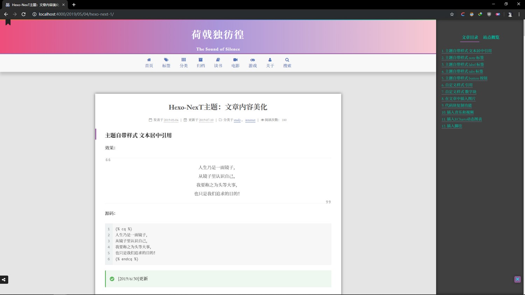Jump to 5. 主题自带样式 button 按钮
The image size is (525, 295).
pyautogui.click(x=464, y=78)
